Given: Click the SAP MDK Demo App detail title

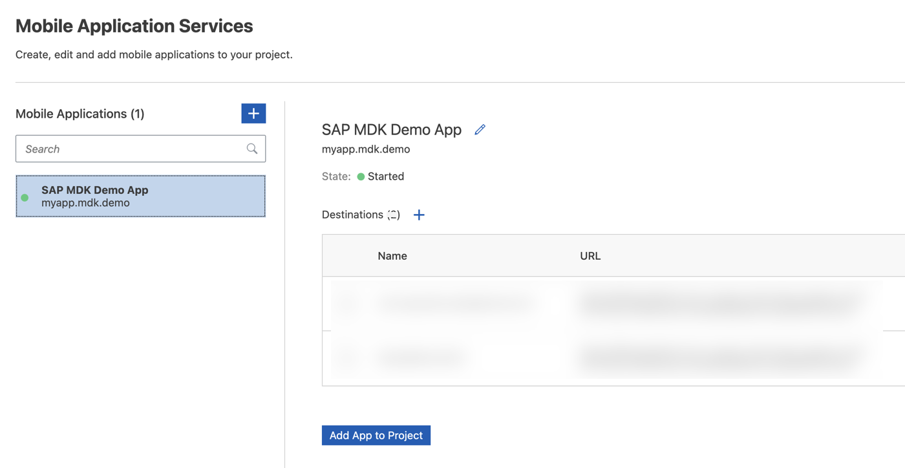Looking at the screenshot, I should point(392,129).
